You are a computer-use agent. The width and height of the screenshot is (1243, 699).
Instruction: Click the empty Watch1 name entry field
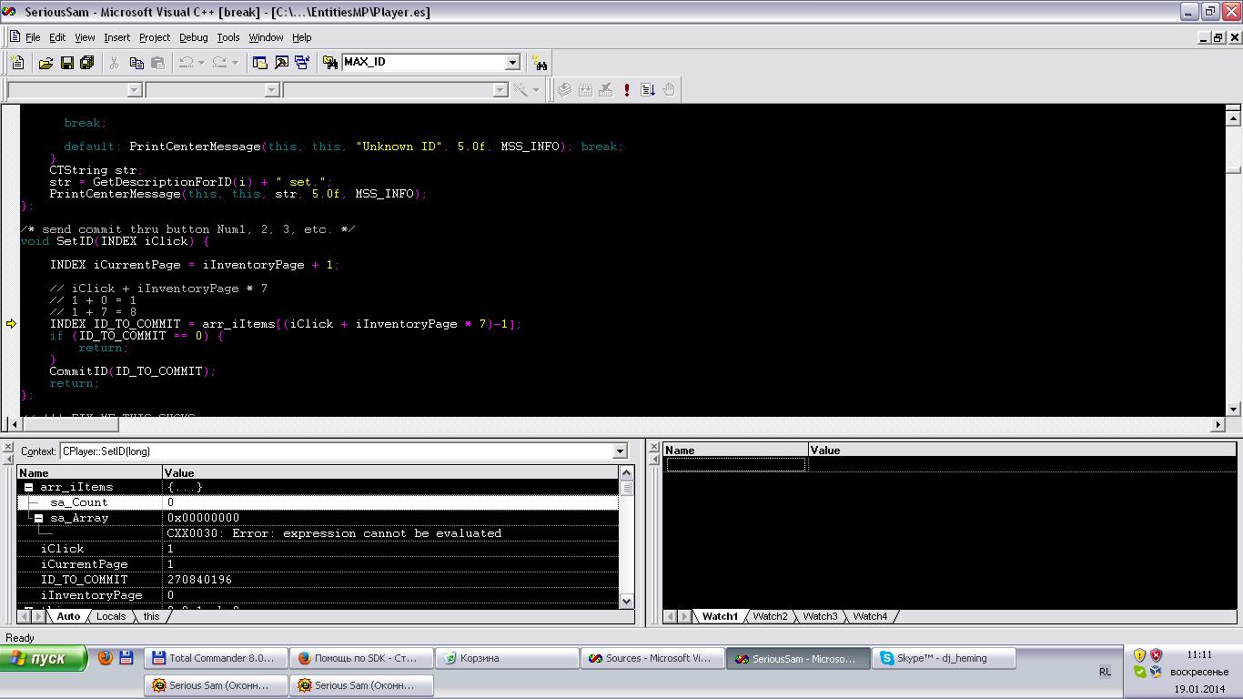(x=735, y=465)
